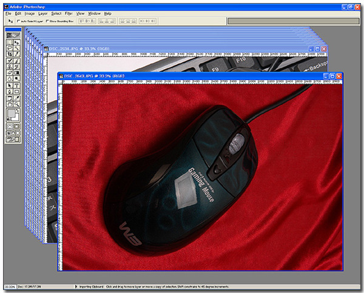Image resolution: width=364 pixels, height=293 pixels.
Task: Maximize the DSC_2643.JPG document window
Action: click(331, 76)
